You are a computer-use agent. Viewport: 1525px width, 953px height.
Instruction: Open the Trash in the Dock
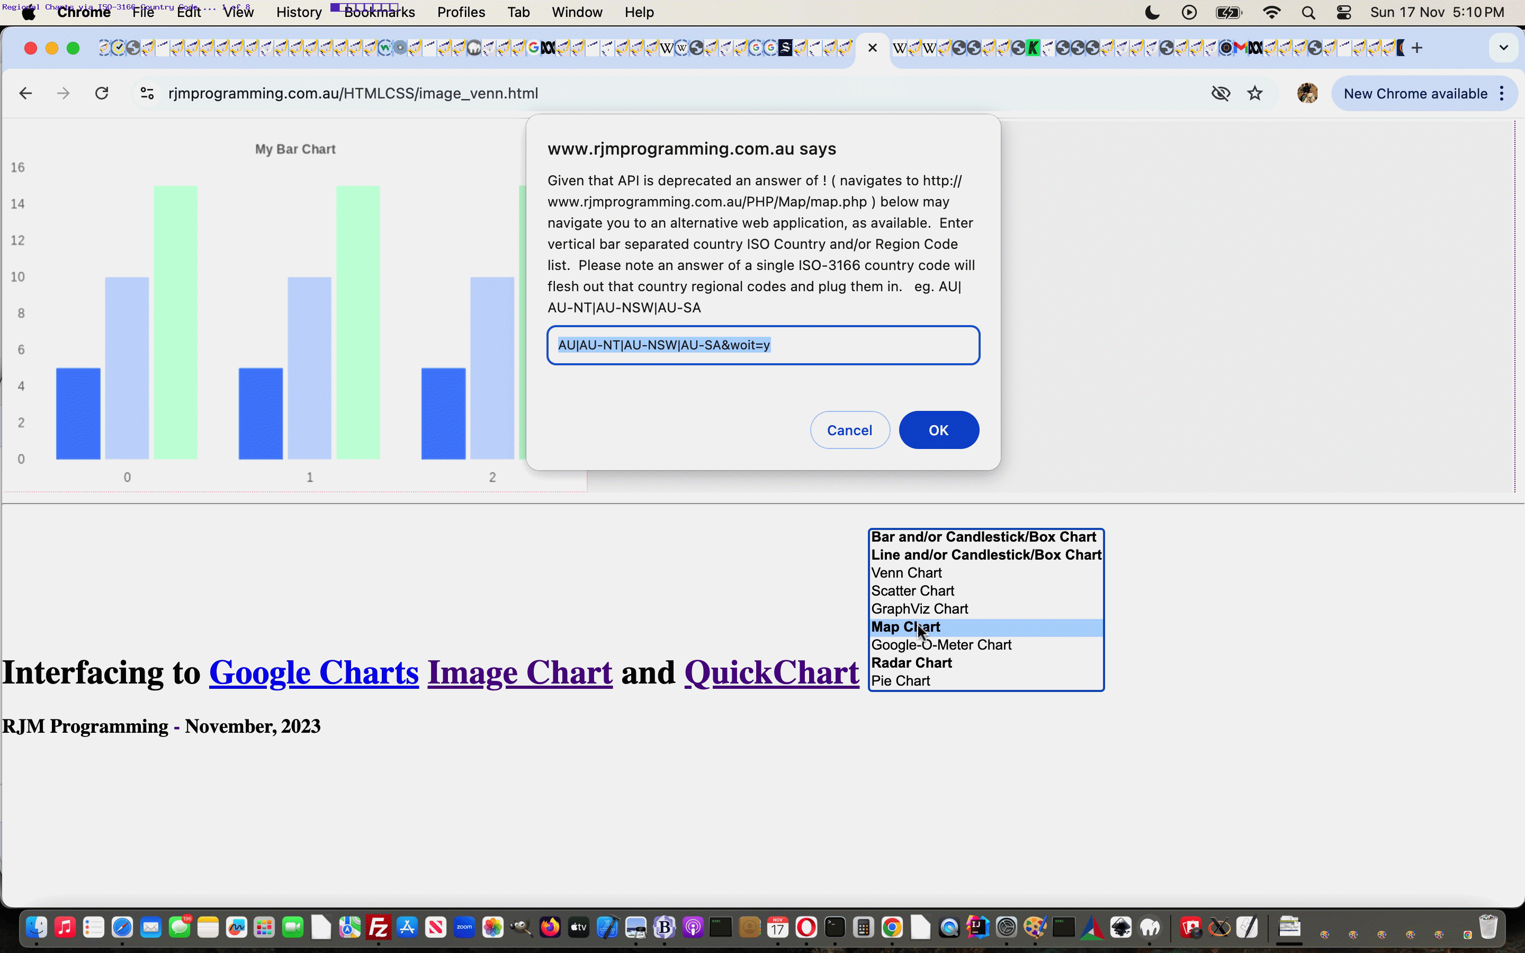click(x=1488, y=927)
